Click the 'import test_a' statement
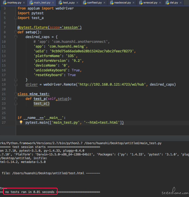Viewport: 189px width, 197px height. tap(30, 18)
